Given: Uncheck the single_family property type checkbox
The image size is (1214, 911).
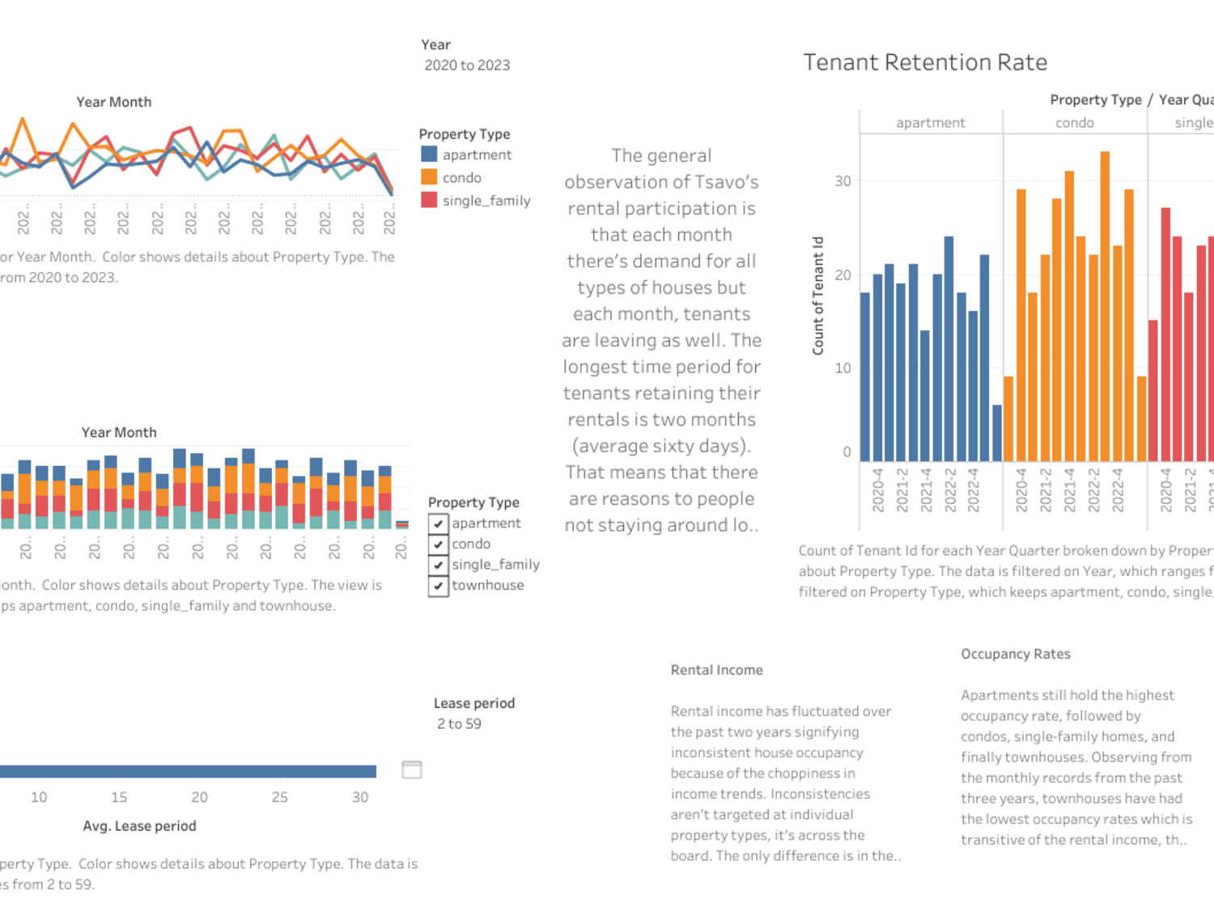Looking at the screenshot, I should [438, 565].
